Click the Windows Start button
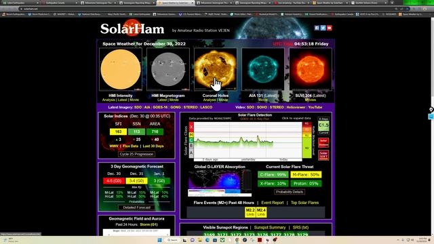The width and height of the screenshot is (434, 244). [160, 240]
